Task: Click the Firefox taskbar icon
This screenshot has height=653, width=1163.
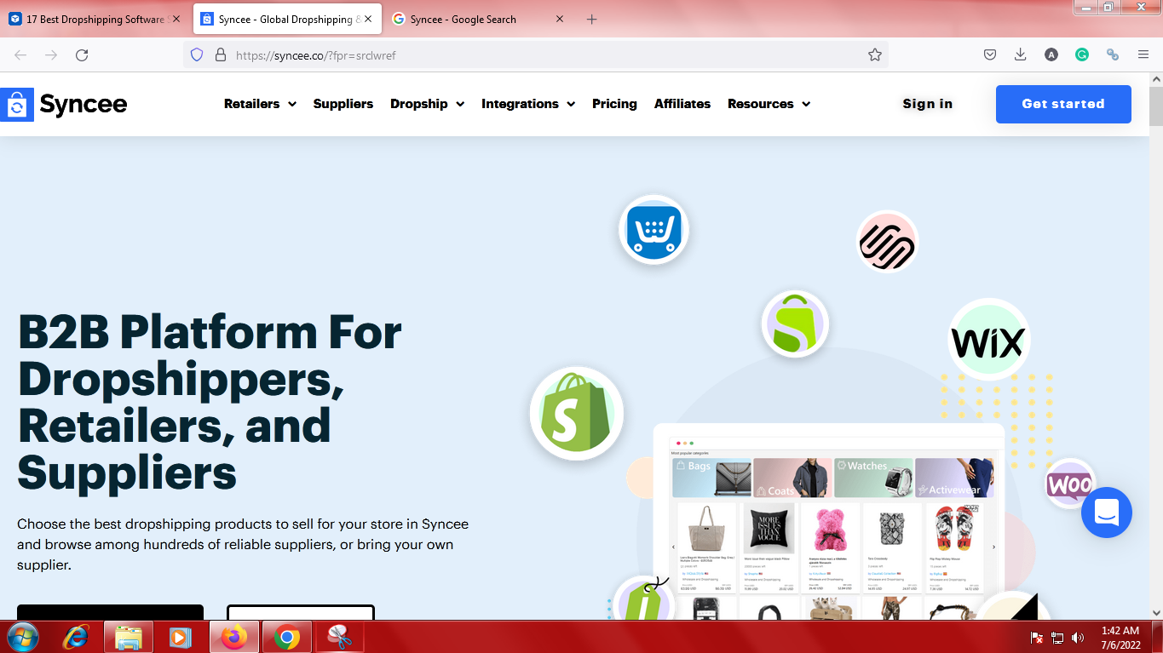Action: pos(234,637)
